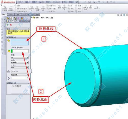Collapse the 螺纹设定 section
The width and height of the screenshot is (128, 119).
coord(29,37)
